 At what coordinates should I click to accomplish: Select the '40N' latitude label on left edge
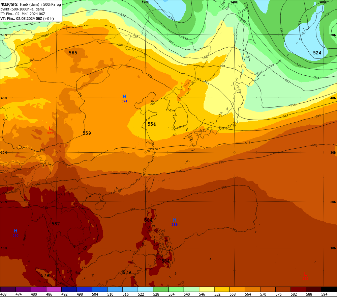click(x=4, y=98)
